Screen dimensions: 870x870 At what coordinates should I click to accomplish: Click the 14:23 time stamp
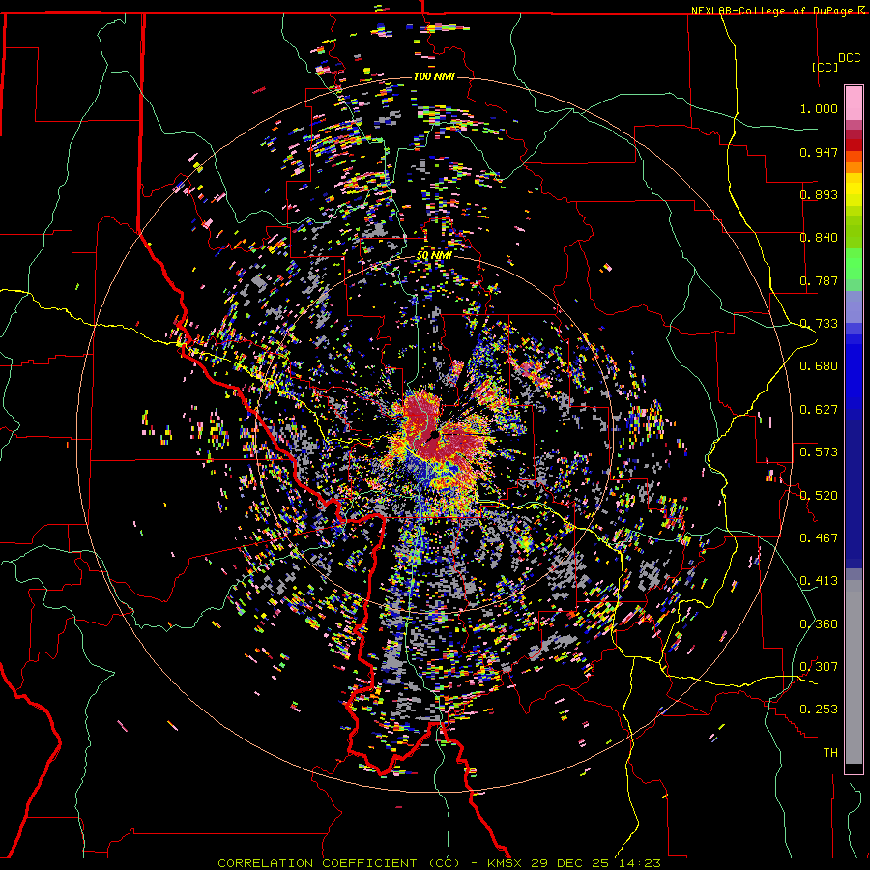[x=638, y=863]
